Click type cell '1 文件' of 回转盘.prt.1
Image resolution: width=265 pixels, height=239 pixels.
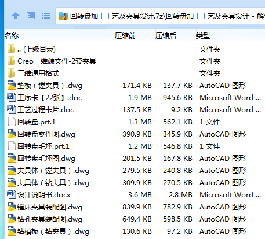(210, 122)
